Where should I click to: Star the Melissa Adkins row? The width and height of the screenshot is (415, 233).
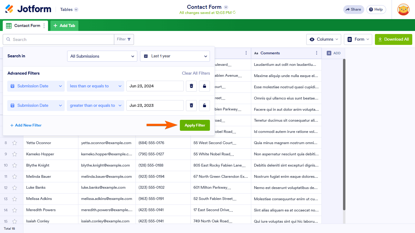click(15, 199)
